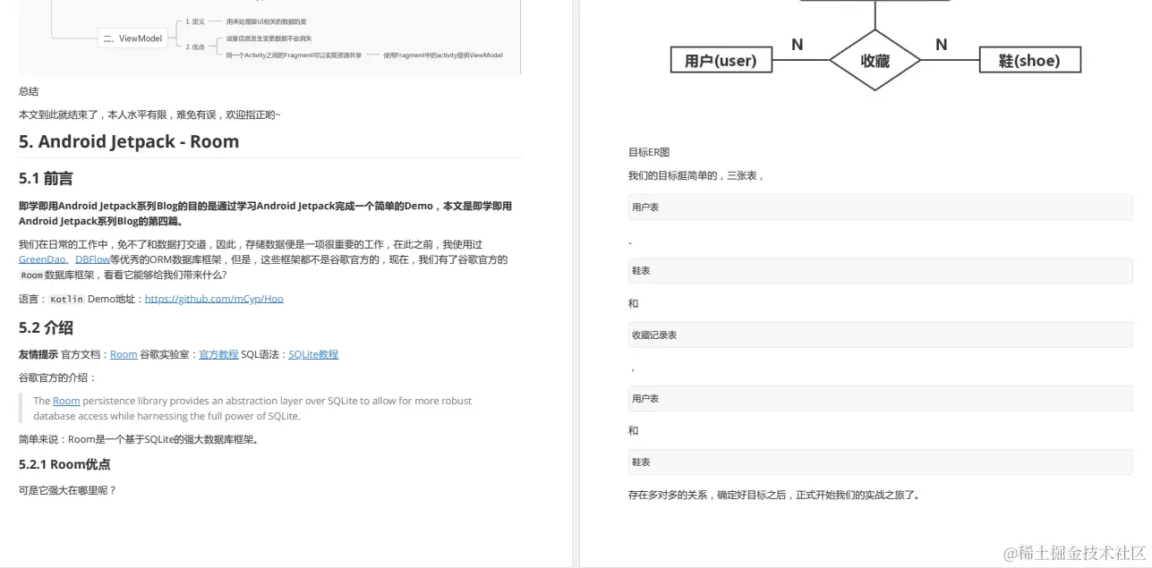This screenshot has width=1152, height=568.
Task: Open the SQLite教程 link
Action: [313, 353]
